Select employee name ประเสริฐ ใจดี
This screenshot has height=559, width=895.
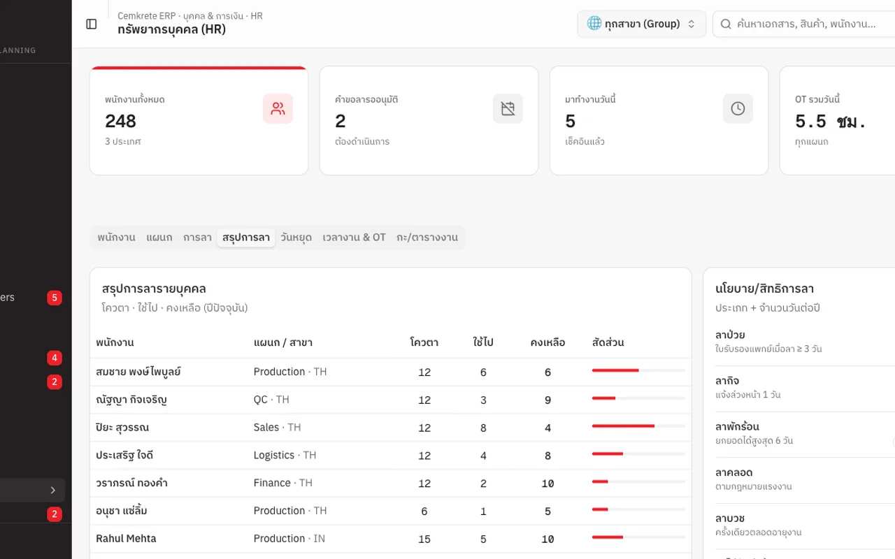124,455
